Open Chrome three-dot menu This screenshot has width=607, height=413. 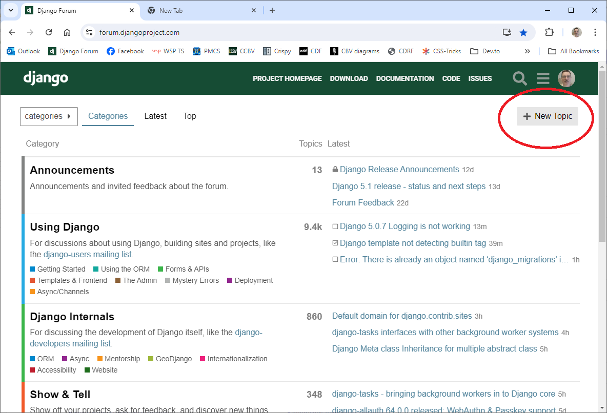[595, 32]
